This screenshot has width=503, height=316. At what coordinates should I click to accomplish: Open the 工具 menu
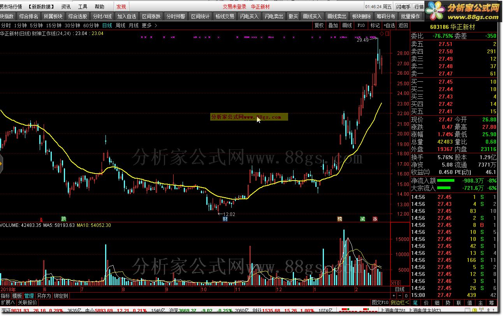tap(83, 7)
